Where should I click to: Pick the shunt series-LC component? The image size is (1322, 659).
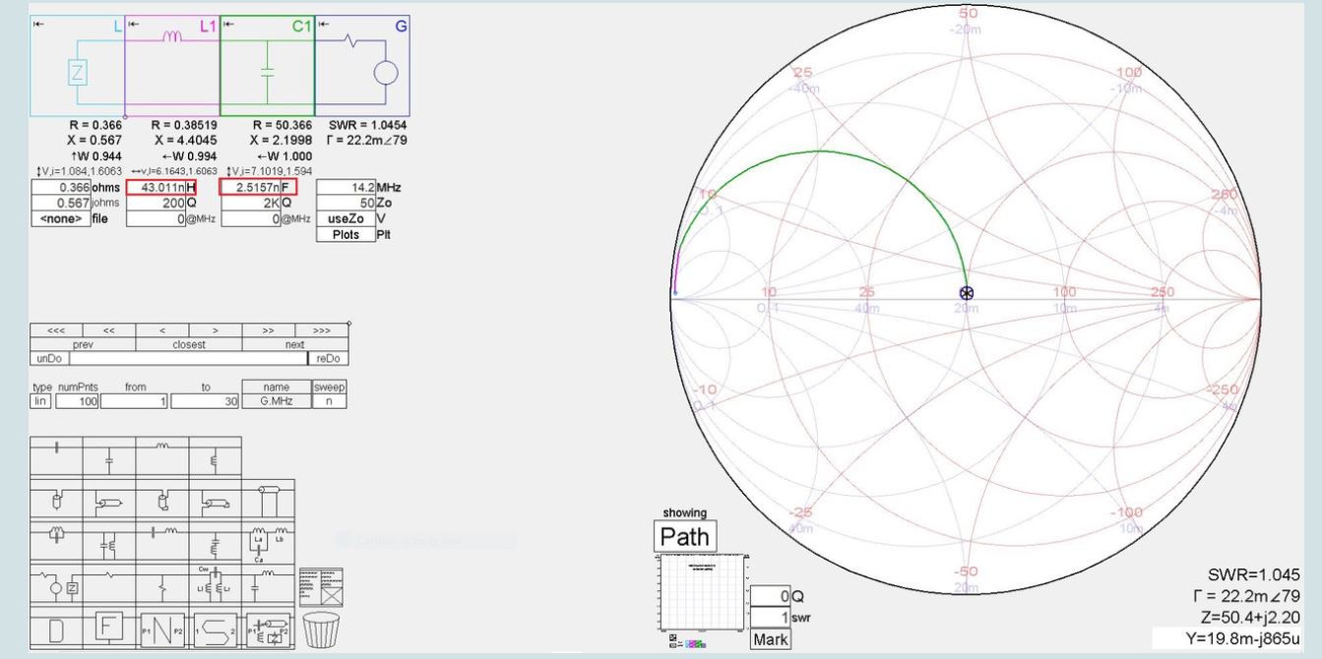216,541
